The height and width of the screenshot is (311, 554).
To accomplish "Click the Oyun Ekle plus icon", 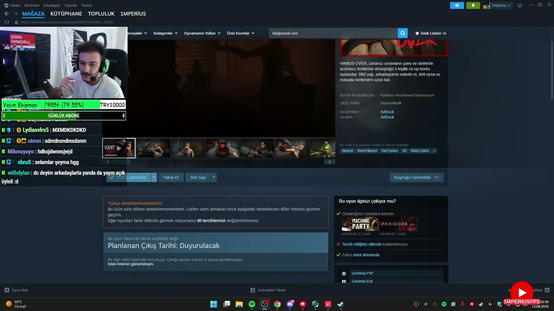I will (7, 290).
